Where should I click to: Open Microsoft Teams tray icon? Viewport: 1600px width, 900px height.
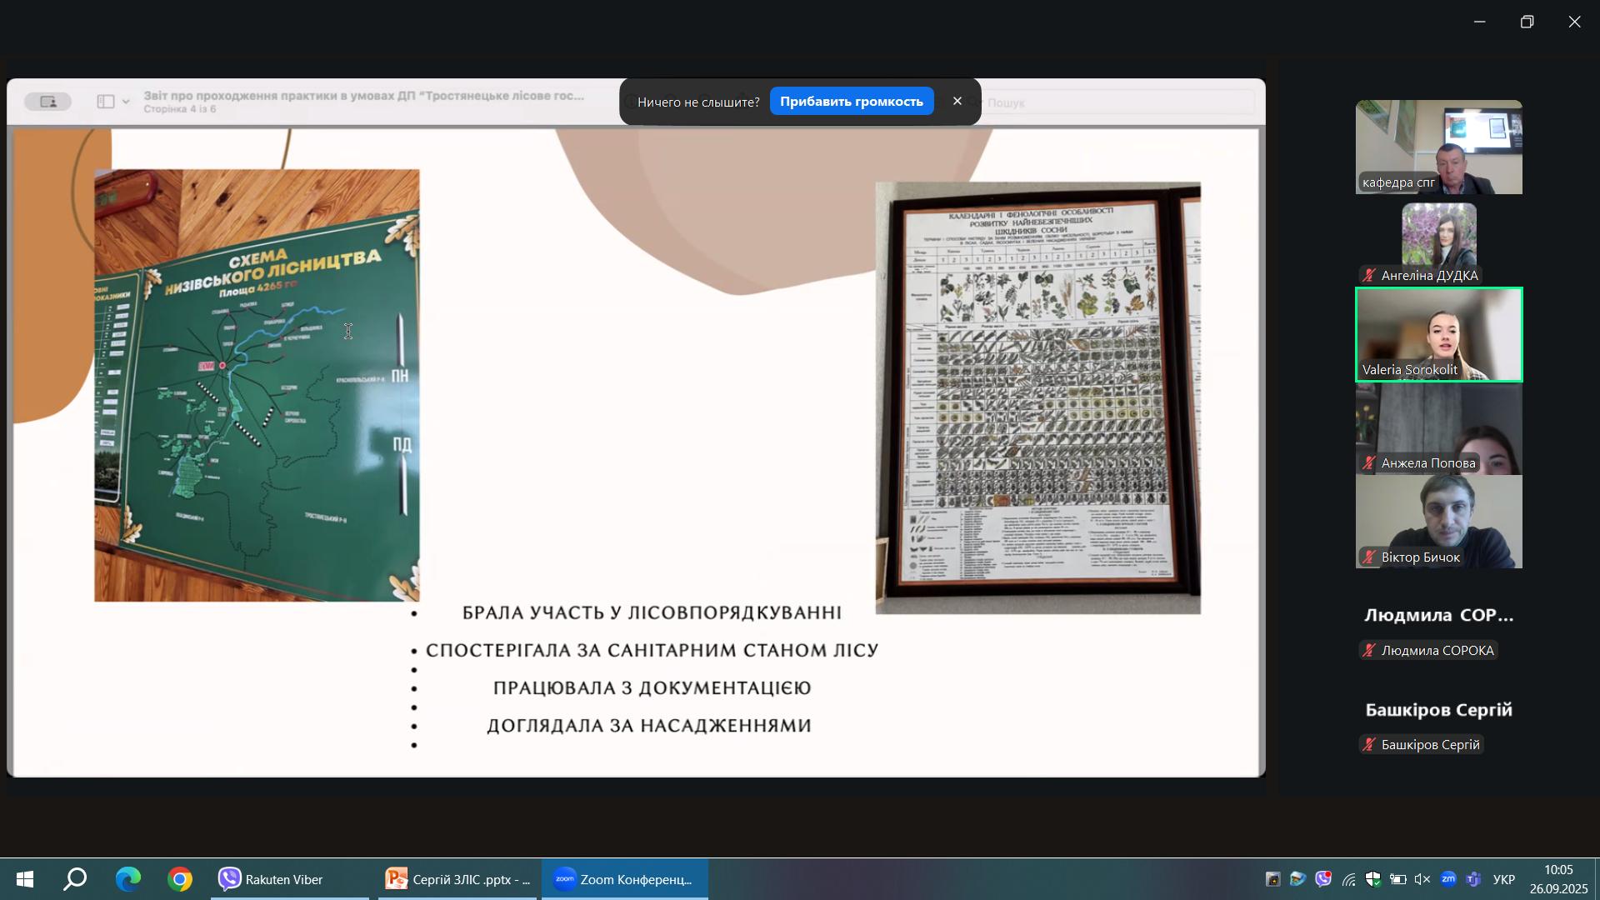1473,879
